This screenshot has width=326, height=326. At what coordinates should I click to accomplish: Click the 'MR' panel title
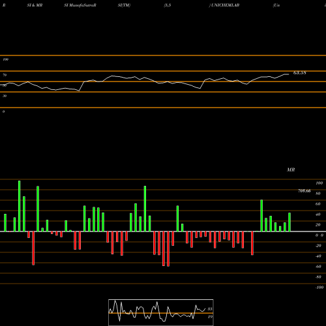(x=291, y=170)
